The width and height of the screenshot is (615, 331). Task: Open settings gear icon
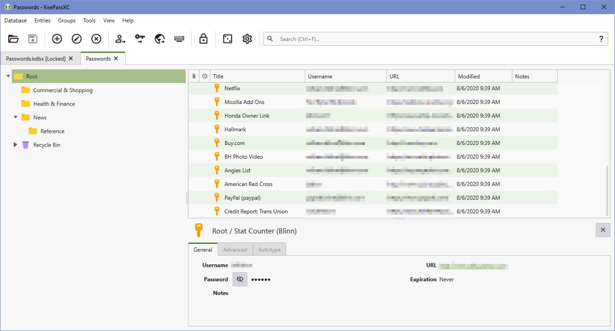point(247,39)
